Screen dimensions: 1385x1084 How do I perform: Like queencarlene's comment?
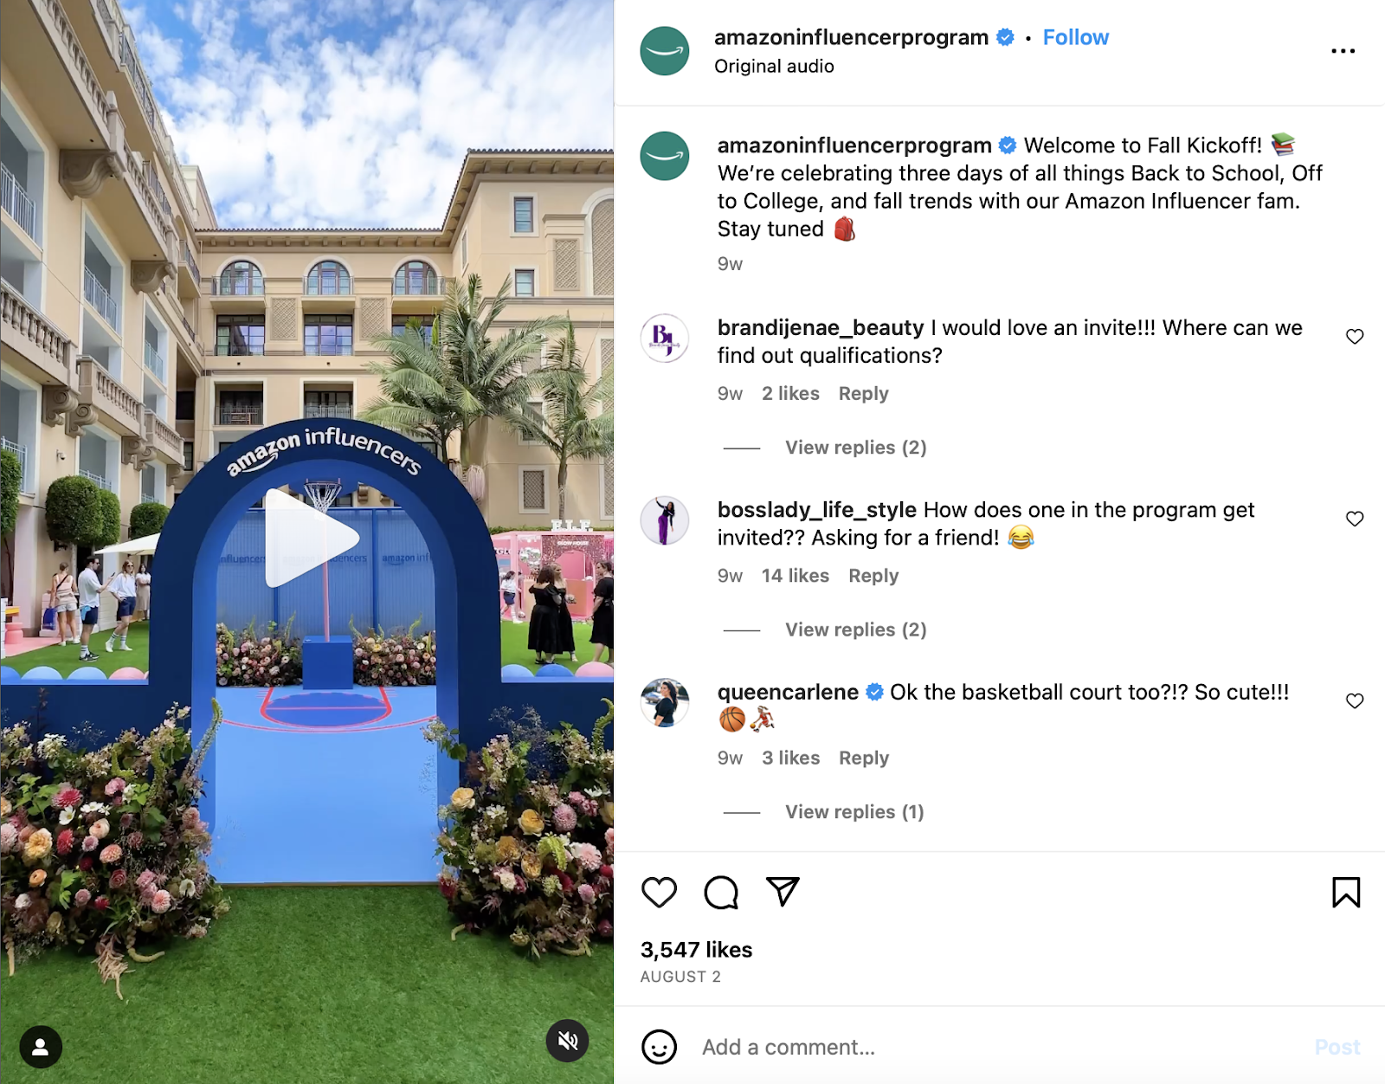coord(1355,701)
